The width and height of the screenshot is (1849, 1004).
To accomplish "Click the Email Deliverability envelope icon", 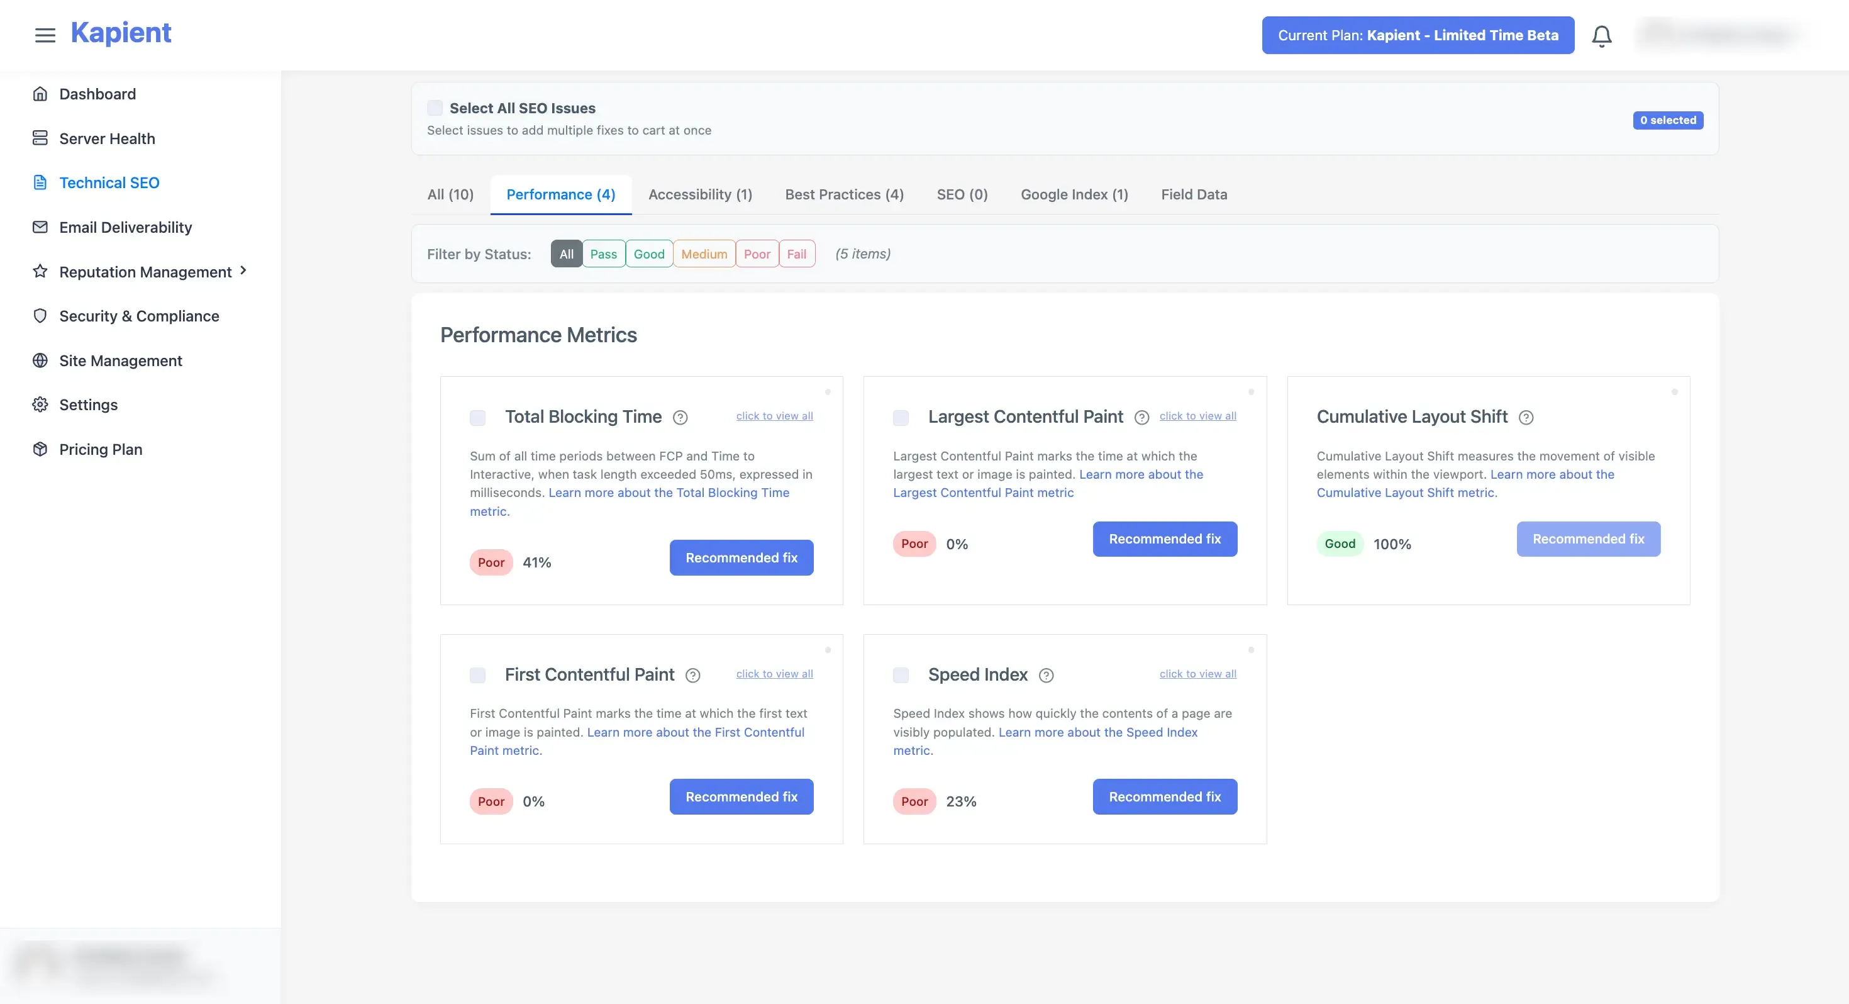I will 40,227.
